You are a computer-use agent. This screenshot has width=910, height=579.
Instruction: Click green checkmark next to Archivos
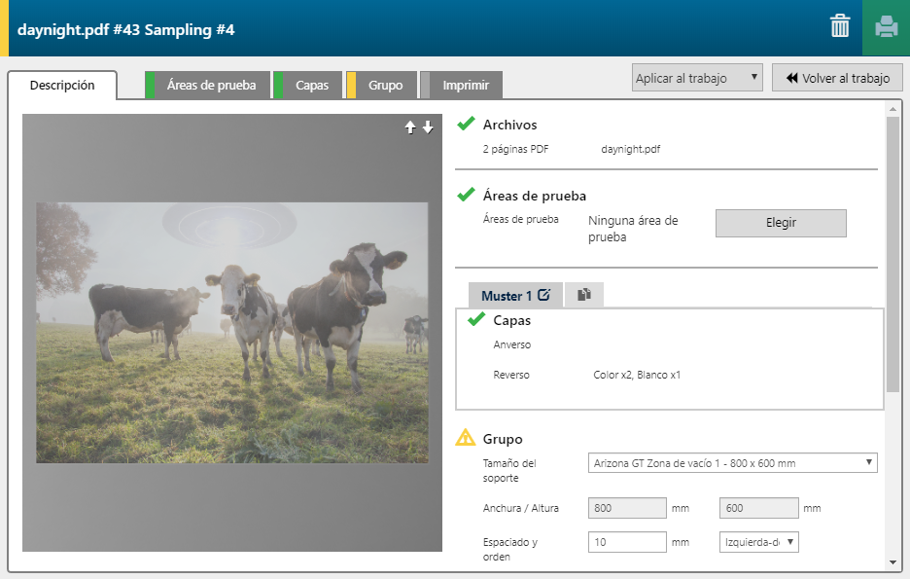click(x=466, y=124)
